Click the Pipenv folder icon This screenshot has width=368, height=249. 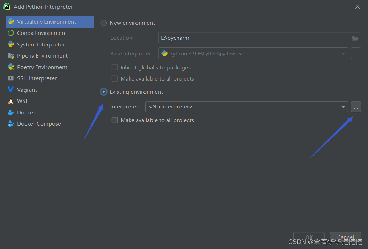(11, 56)
